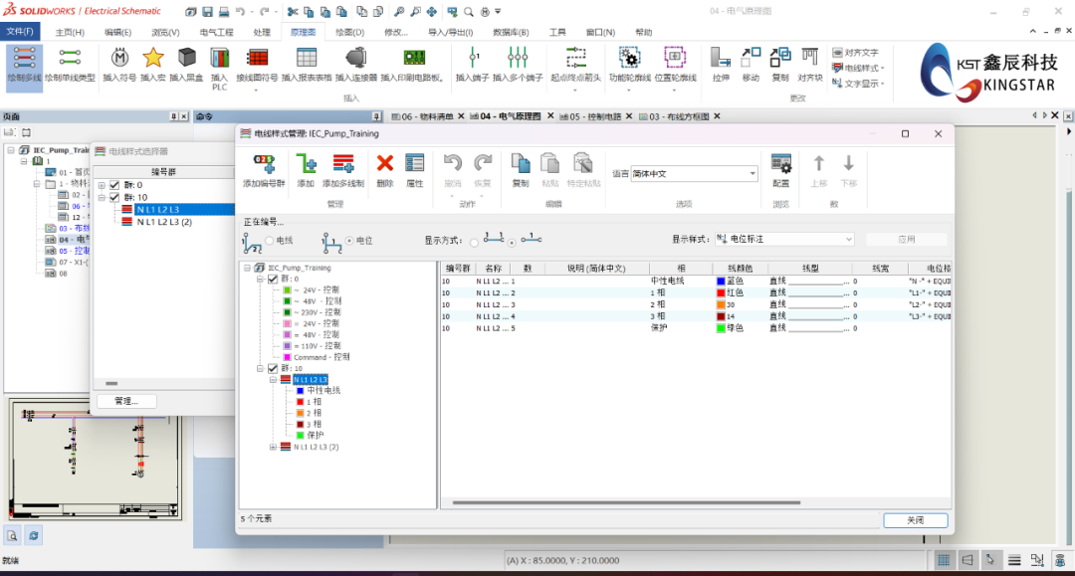Screen dimensions: 1075x576
Task: Click the 红色 red color swatch in row 2
Action: (721, 293)
